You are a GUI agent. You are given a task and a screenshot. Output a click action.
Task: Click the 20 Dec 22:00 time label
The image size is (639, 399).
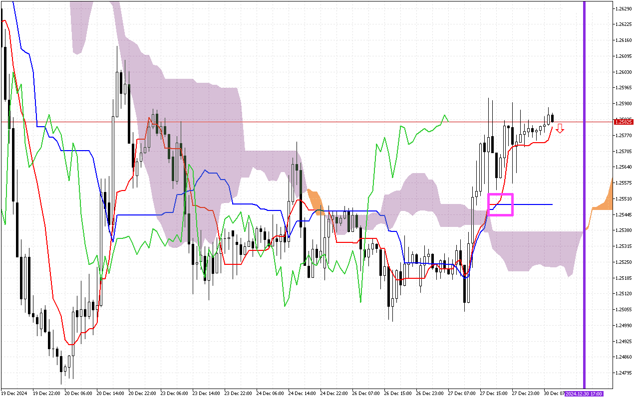click(x=142, y=394)
